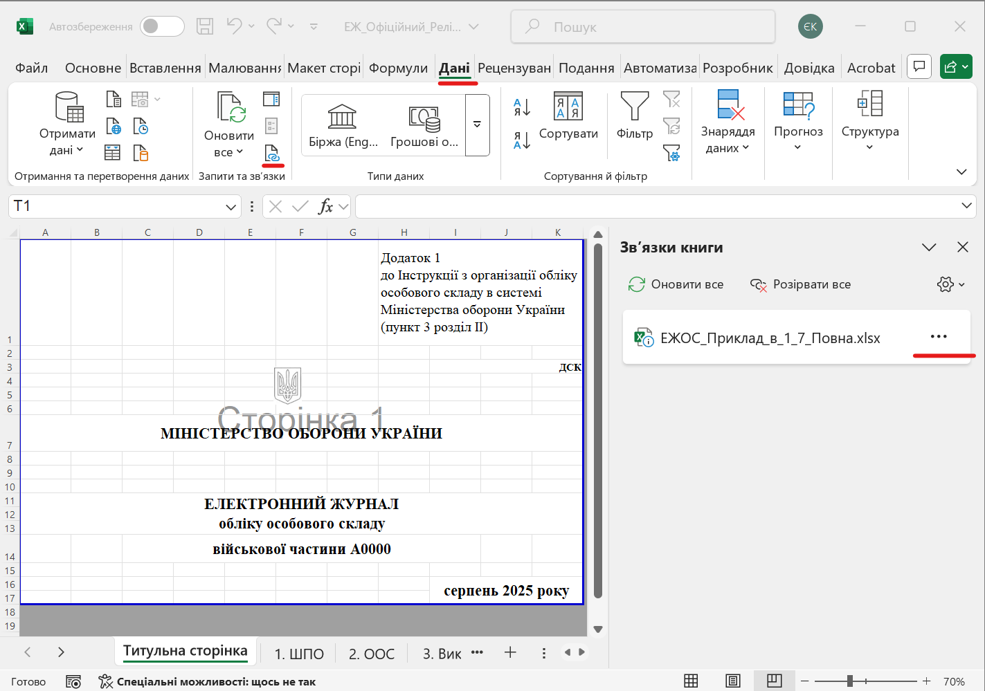
Task: Click 'Оновити все' in Workbook Links pane
Action: coord(676,284)
